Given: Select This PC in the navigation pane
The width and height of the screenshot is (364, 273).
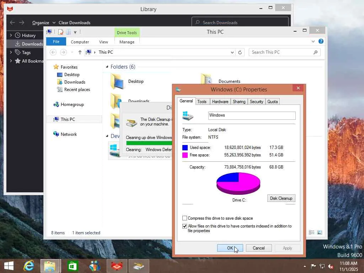Looking at the screenshot, I should click(x=74, y=119).
